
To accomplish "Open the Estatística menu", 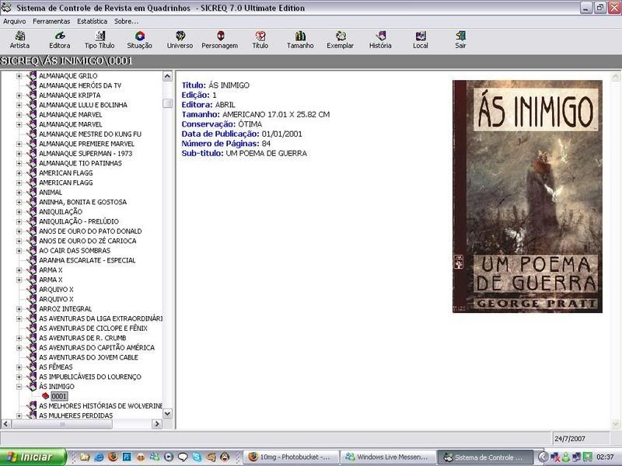I will tap(92, 22).
